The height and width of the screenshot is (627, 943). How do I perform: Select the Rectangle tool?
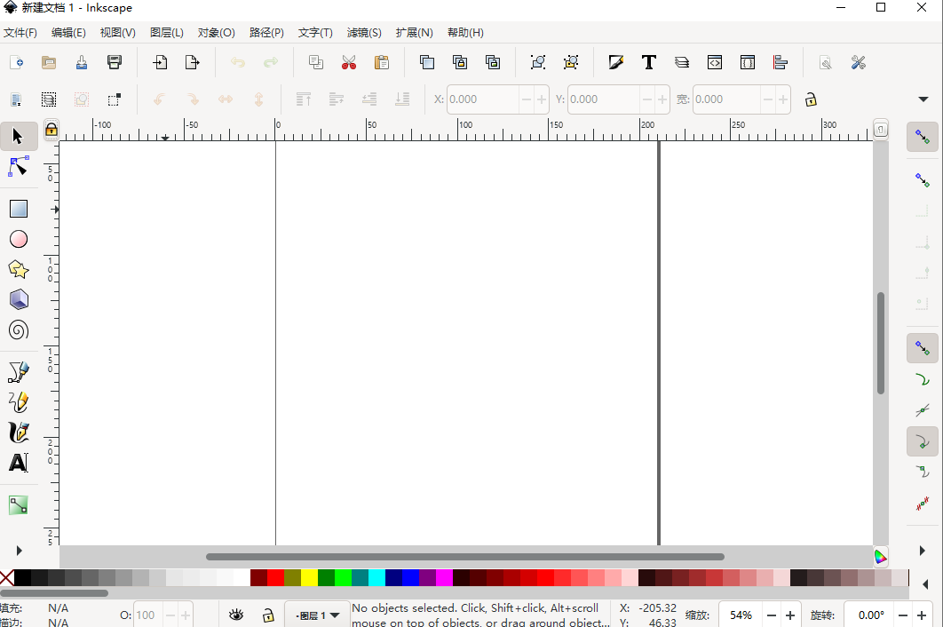pyautogui.click(x=18, y=208)
